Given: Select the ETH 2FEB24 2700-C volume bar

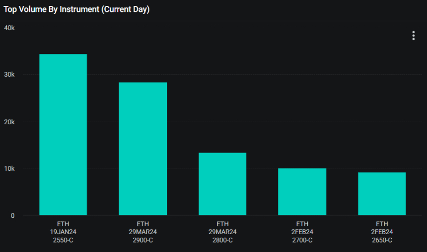Looking at the screenshot, I should pyautogui.click(x=302, y=192).
